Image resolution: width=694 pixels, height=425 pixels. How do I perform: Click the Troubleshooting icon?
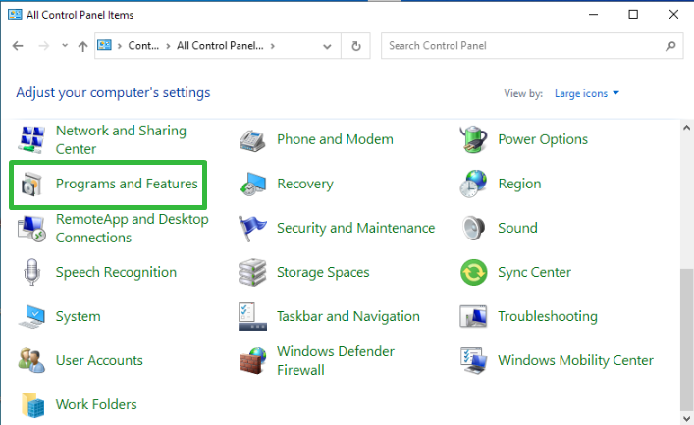[x=473, y=316]
